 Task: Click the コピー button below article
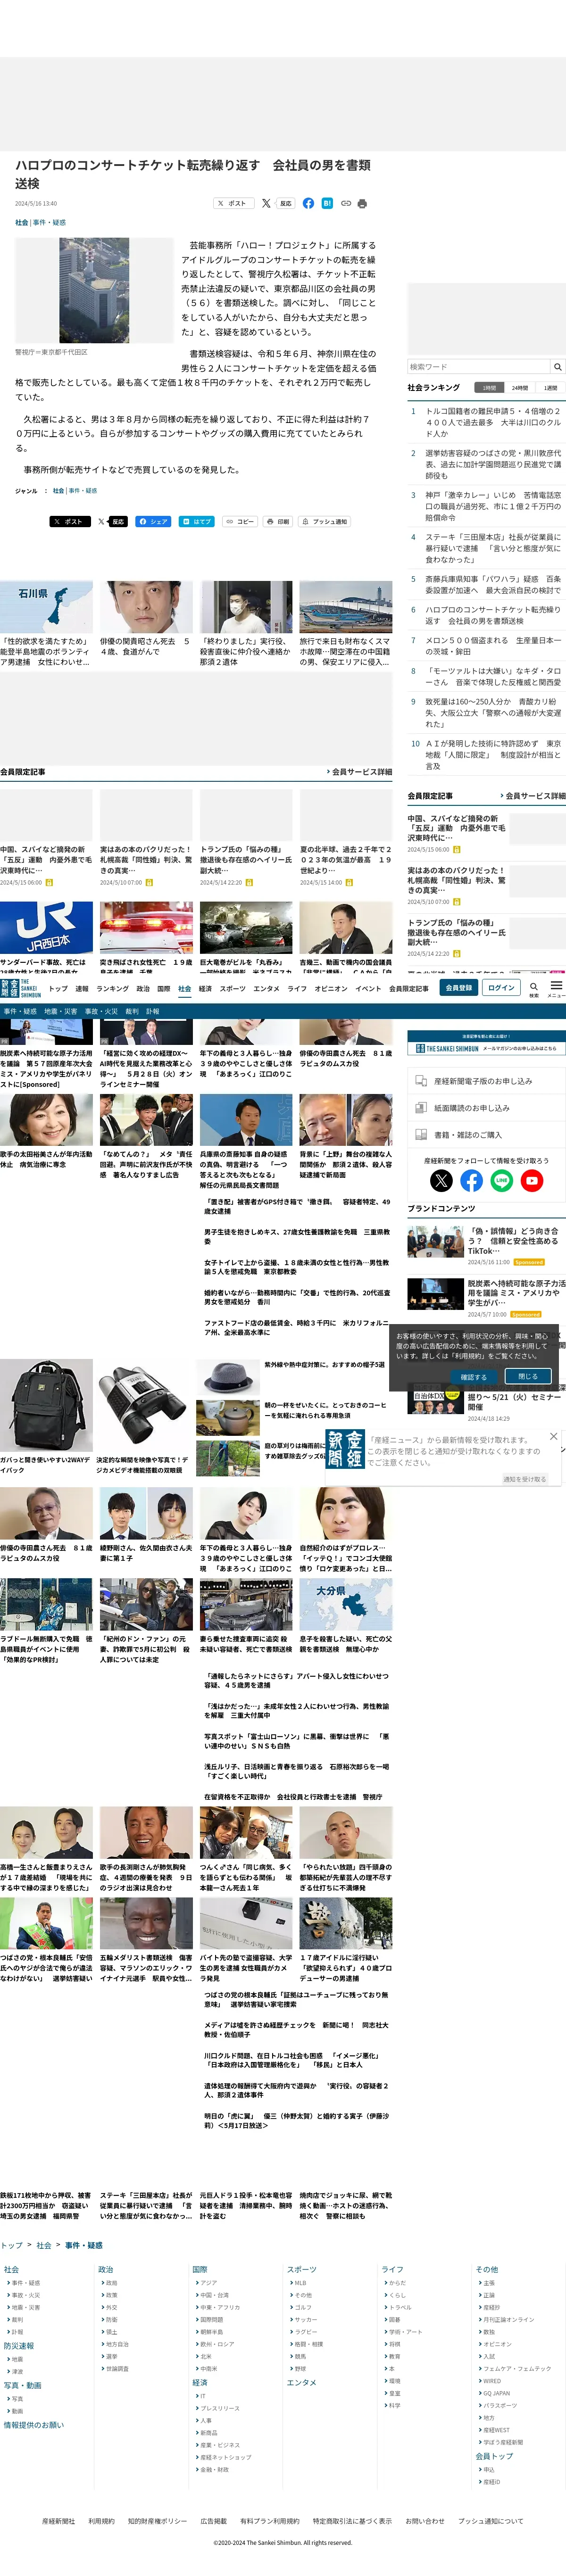click(x=240, y=521)
